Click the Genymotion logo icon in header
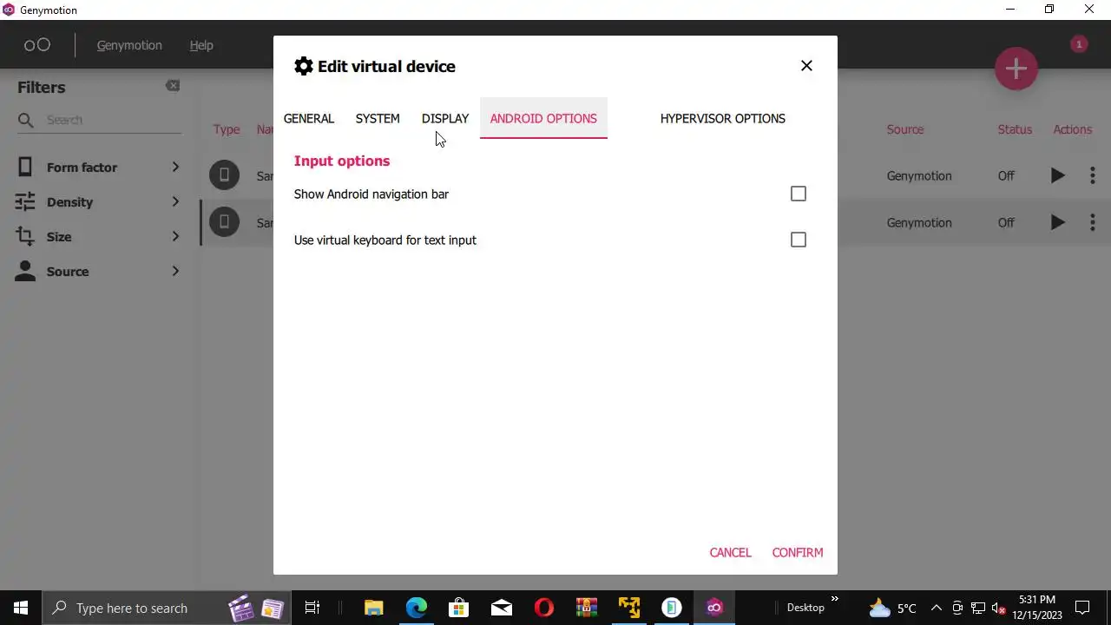Image resolution: width=1111 pixels, height=625 pixels. (37, 45)
